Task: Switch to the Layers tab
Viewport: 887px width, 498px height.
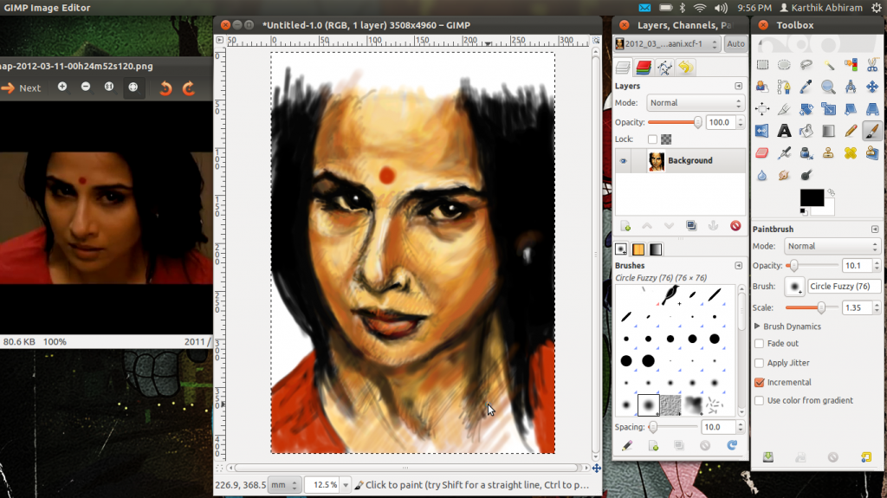Action: [x=623, y=68]
